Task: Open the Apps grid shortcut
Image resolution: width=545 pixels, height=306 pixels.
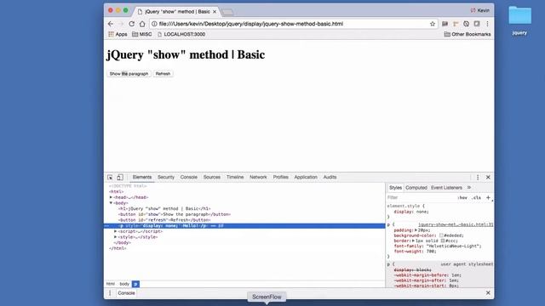Action: point(118,34)
